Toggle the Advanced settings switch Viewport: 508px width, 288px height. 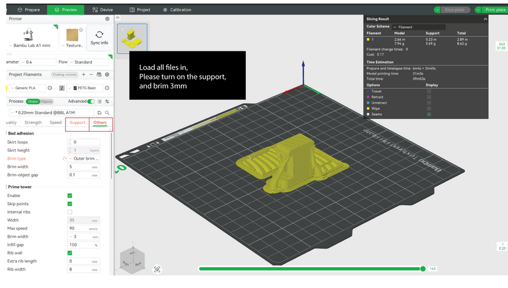pyautogui.click(x=91, y=102)
